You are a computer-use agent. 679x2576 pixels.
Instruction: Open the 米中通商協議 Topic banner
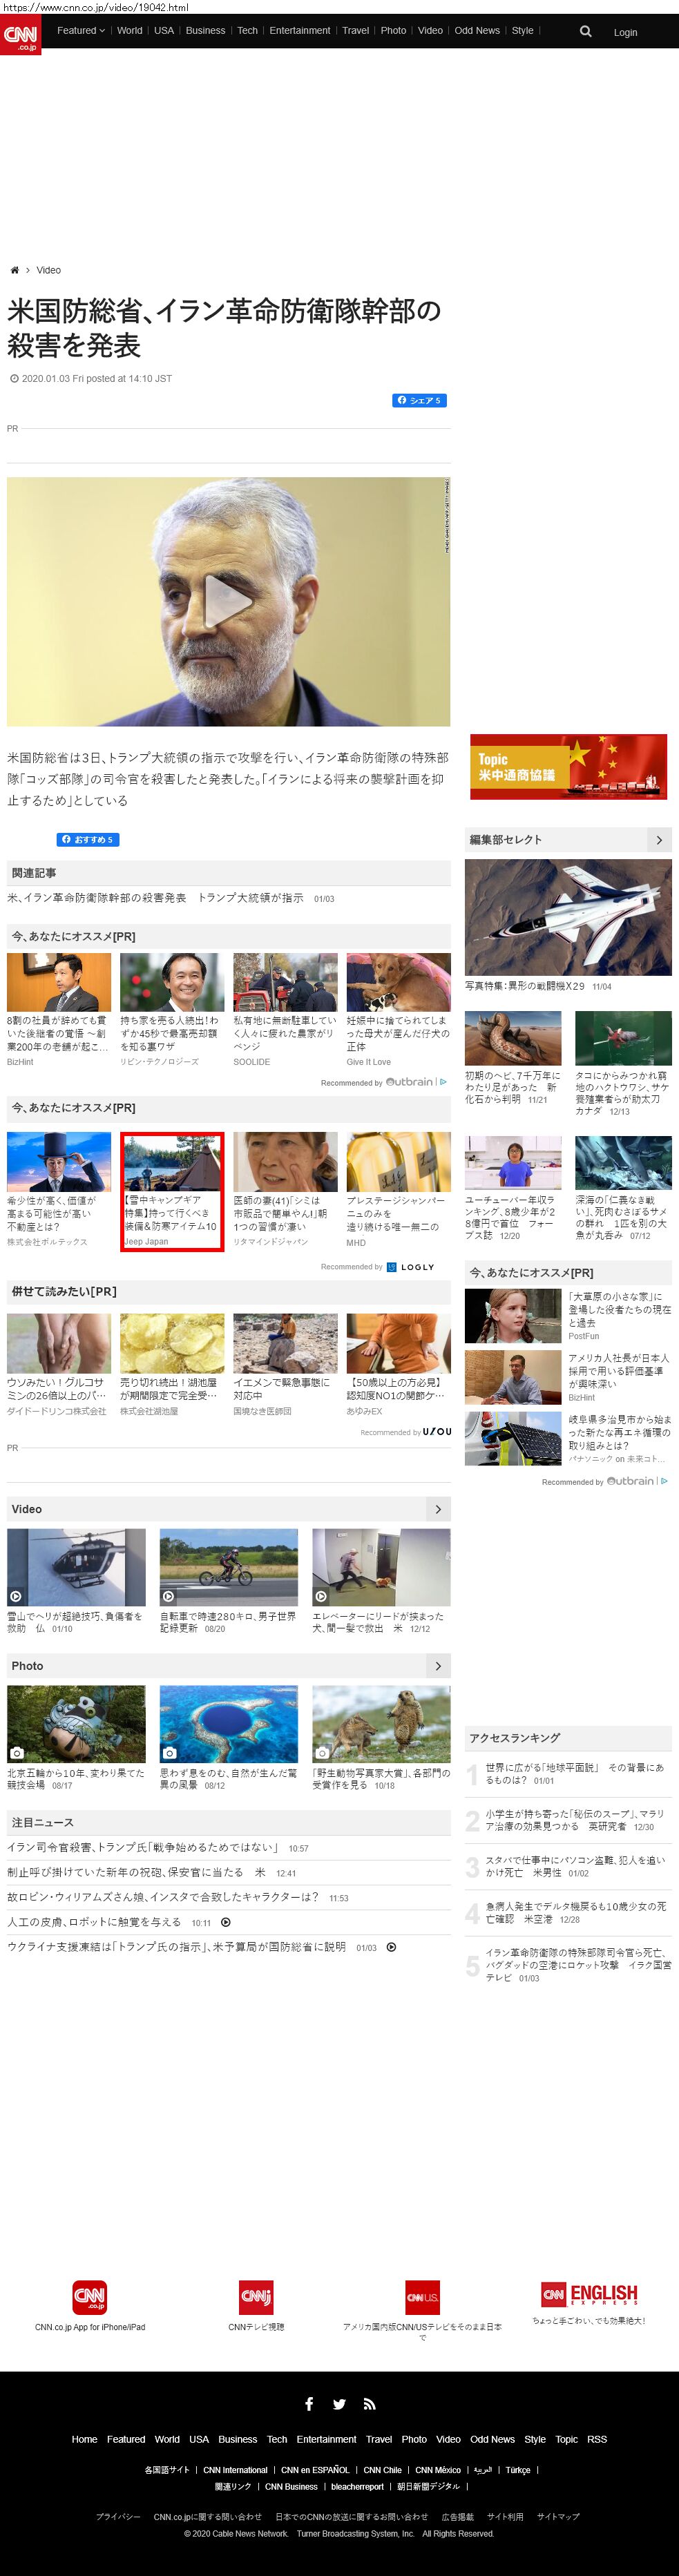[x=568, y=767]
